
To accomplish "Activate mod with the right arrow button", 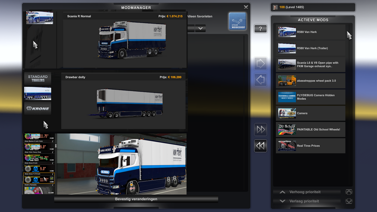I will [x=260, y=64].
